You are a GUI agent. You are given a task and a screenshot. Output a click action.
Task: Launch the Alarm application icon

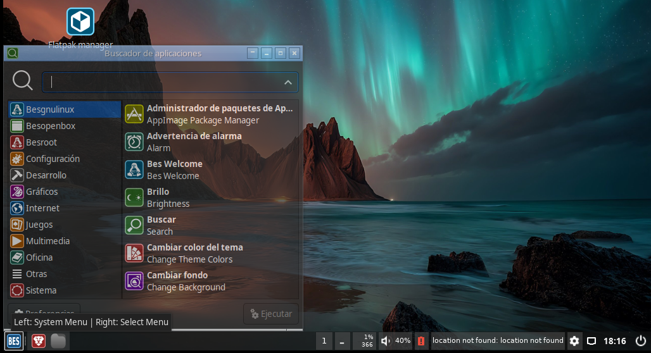click(x=134, y=142)
